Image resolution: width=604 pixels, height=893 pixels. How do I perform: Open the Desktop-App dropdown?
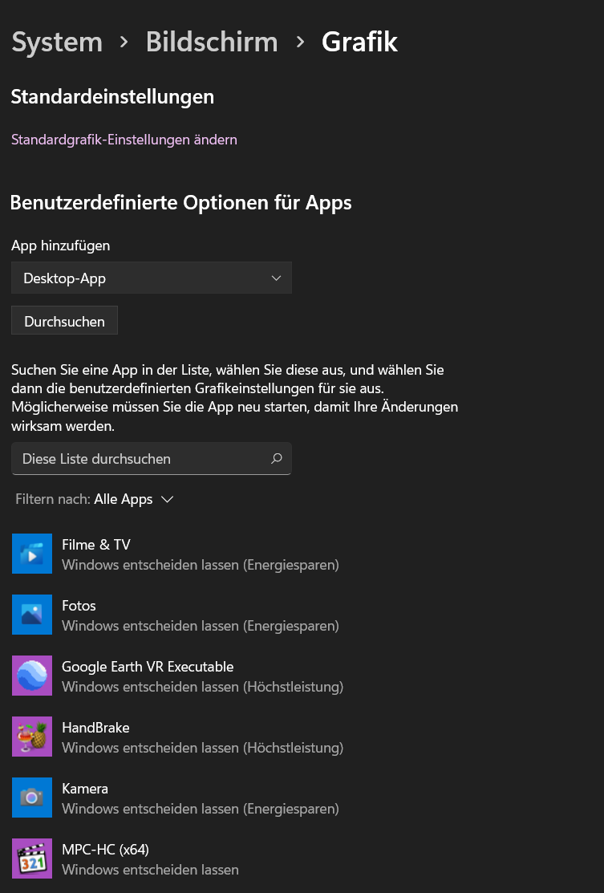click(x=152, y=278)
